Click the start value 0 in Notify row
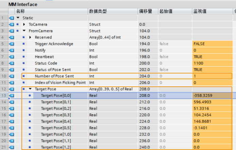 point(161,50)
